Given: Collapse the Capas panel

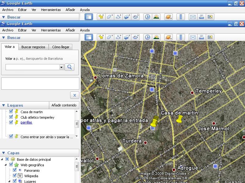Looking at the screenshot, I should click(4, 153).
